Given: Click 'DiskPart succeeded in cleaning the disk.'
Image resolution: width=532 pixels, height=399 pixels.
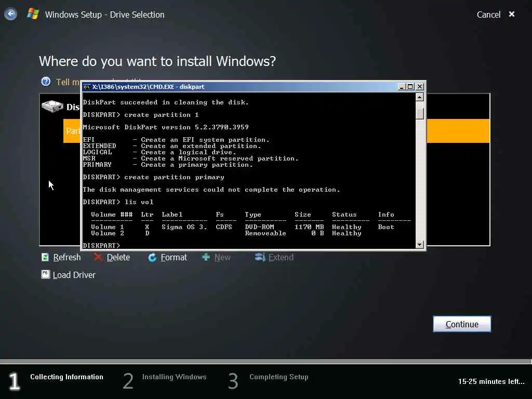Looking at the screenshot, I should [x=166, y=102].
